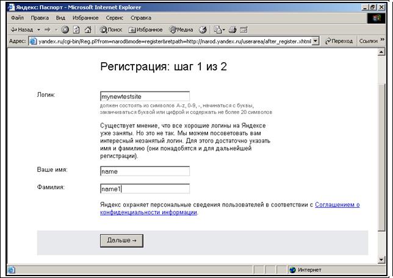Close the Internet Explorer window
393x278 pixels.
point(381,7)
